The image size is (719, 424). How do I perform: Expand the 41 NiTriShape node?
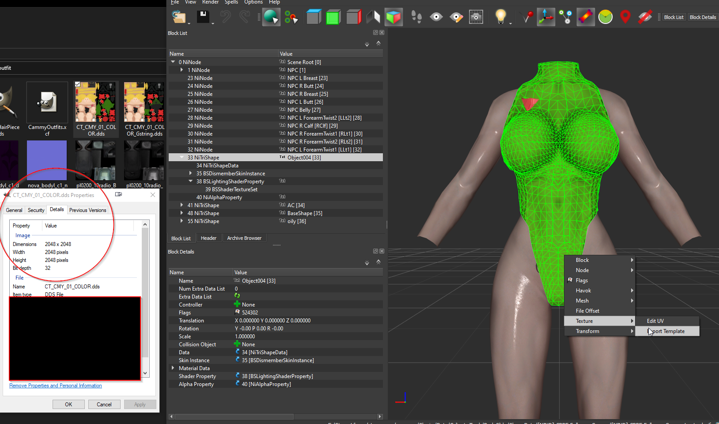(182, 205)
